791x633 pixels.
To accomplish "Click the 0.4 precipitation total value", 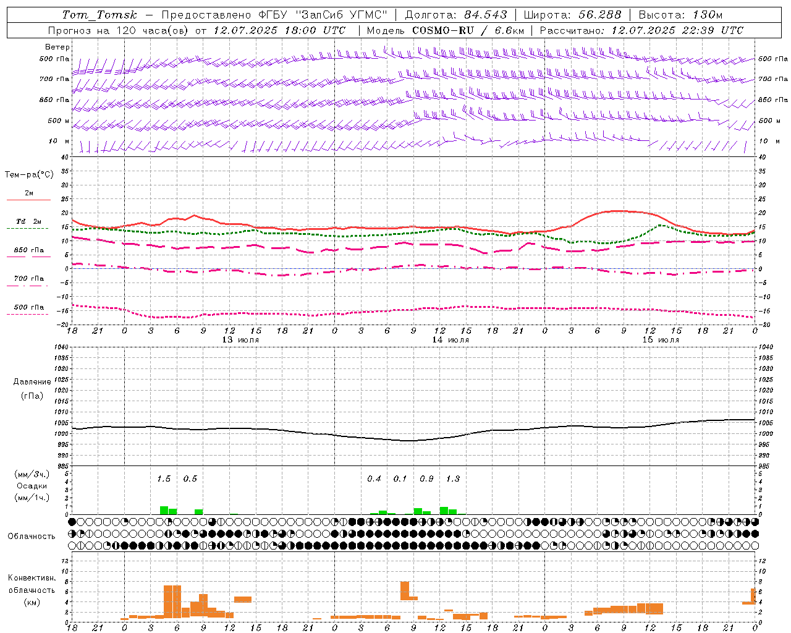I will (374, 478).
